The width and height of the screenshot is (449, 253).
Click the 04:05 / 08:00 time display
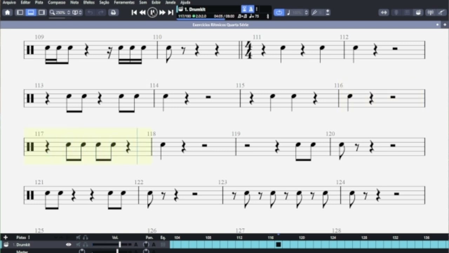click(224, 16)
